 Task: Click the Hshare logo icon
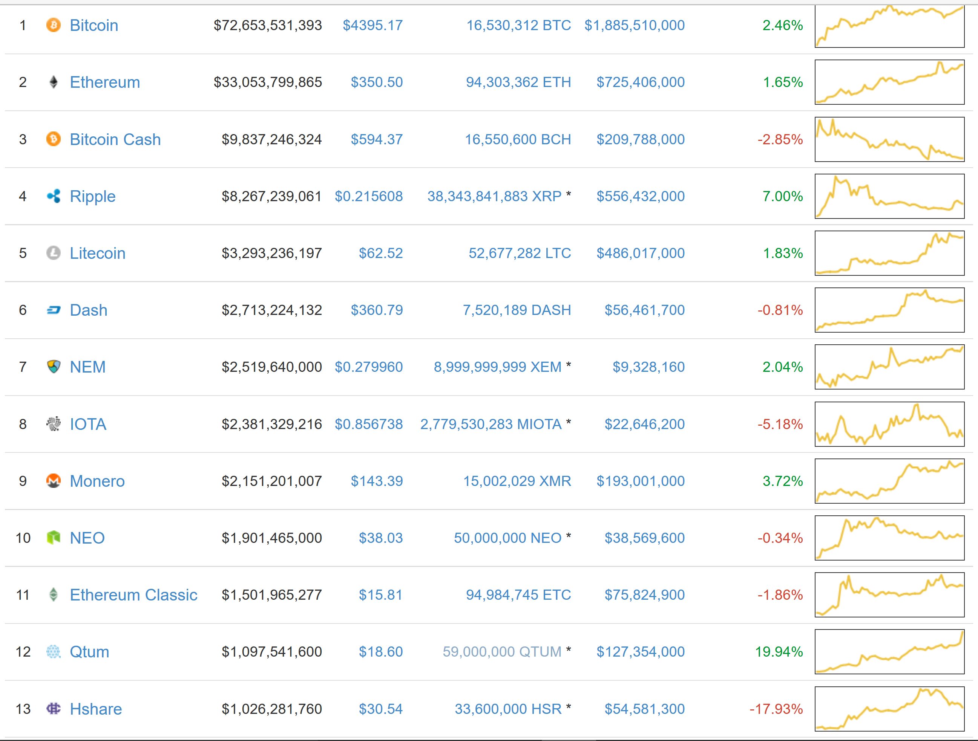[54, 709]
